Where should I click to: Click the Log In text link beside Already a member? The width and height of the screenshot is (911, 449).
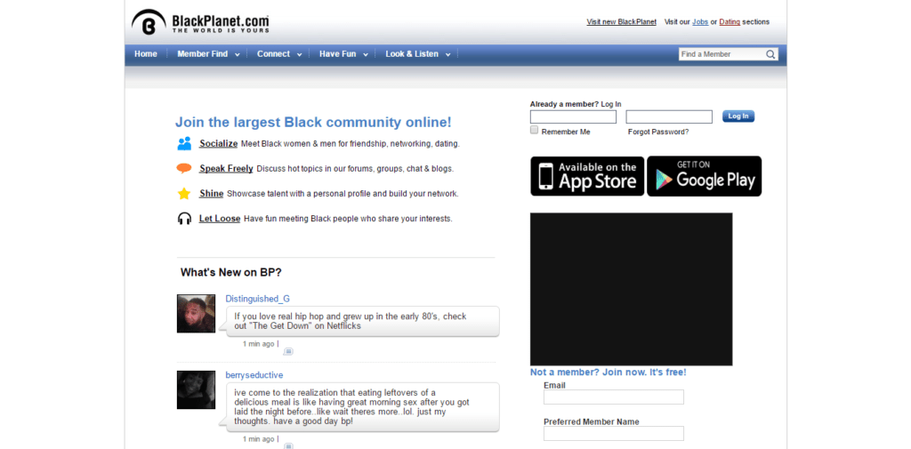click(611, 104)
